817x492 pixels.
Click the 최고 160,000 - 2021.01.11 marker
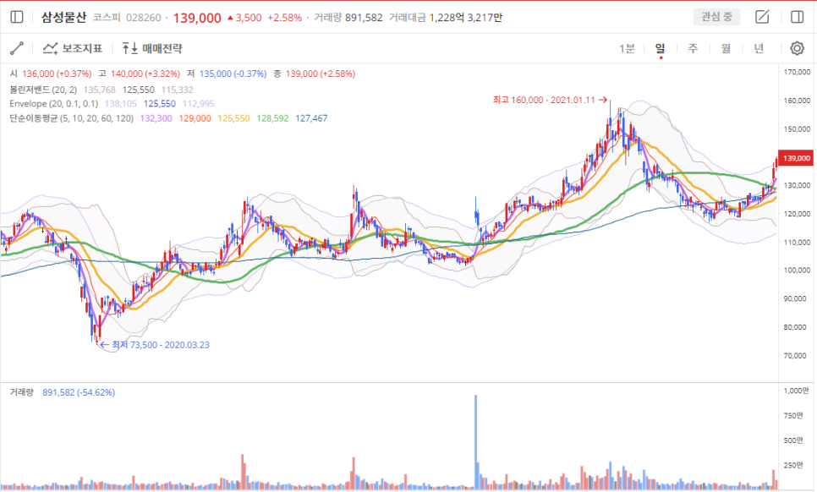pyautogui.click(x=550, y=100)
